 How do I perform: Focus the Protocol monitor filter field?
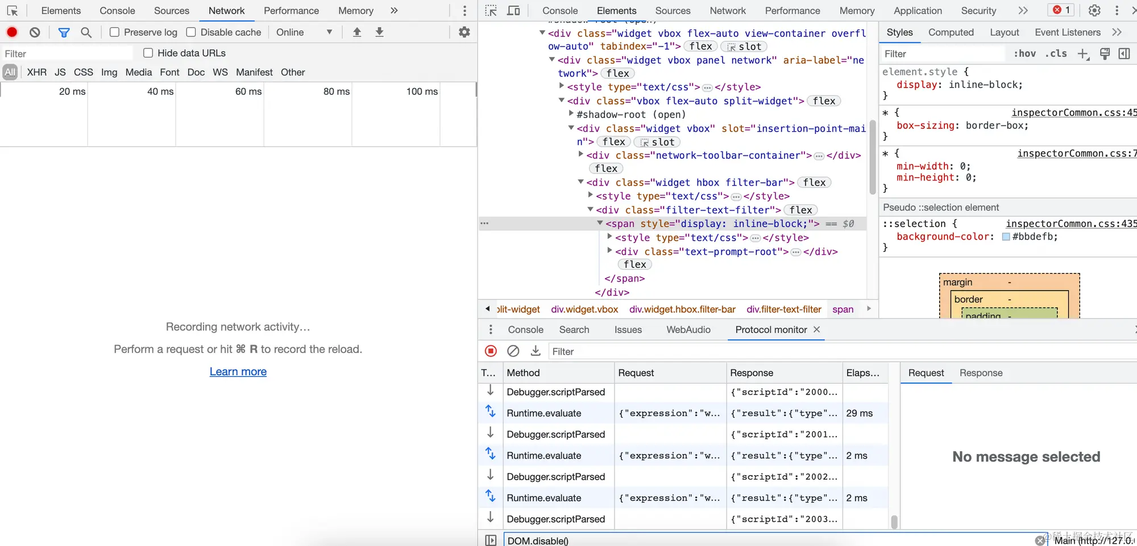(841, 351)
